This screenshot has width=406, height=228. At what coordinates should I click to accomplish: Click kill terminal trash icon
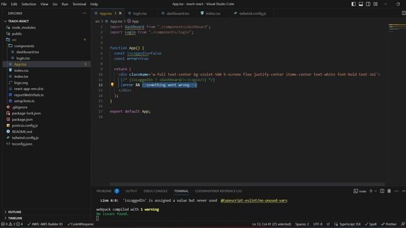389,191
